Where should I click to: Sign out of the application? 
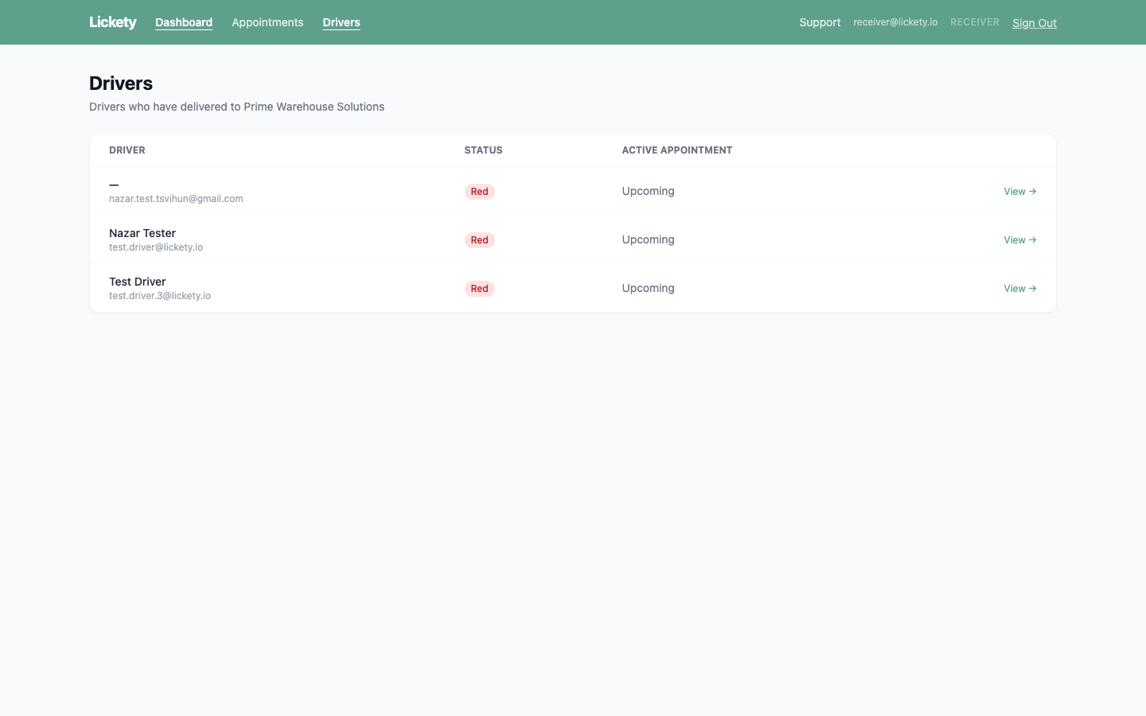coord(1034,23)
